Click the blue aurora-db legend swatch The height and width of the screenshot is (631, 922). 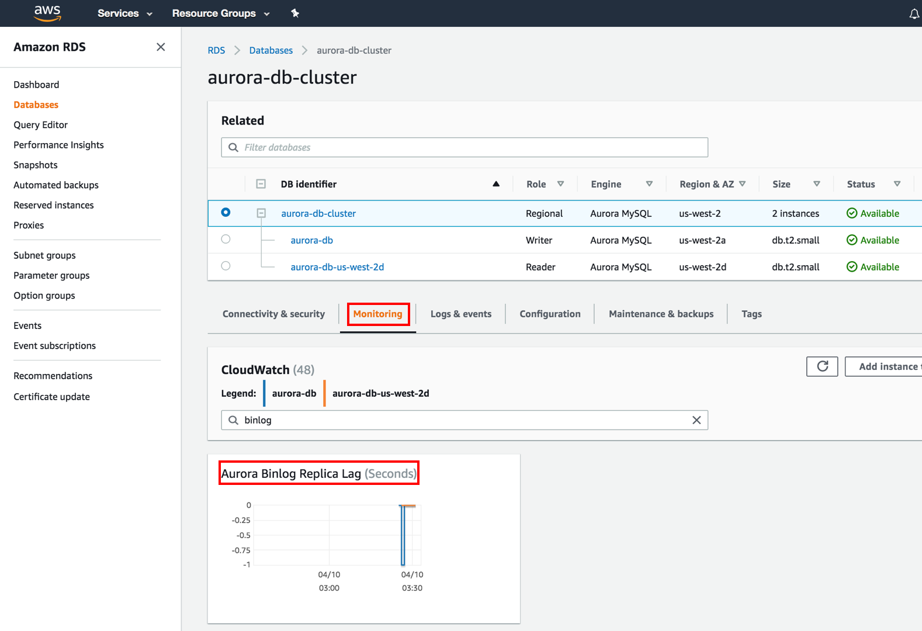(x=265, y=393)
